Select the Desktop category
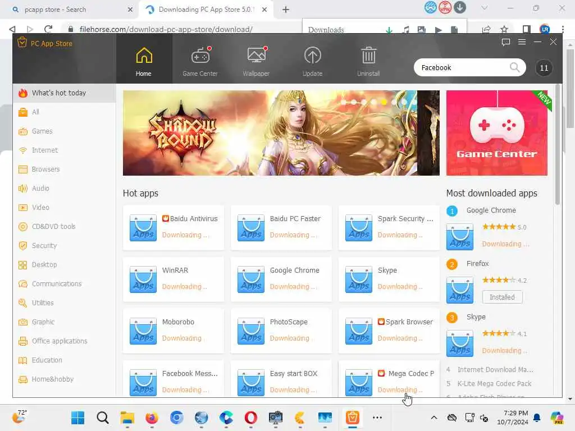 pyautogui.click(x=64, y=265)
